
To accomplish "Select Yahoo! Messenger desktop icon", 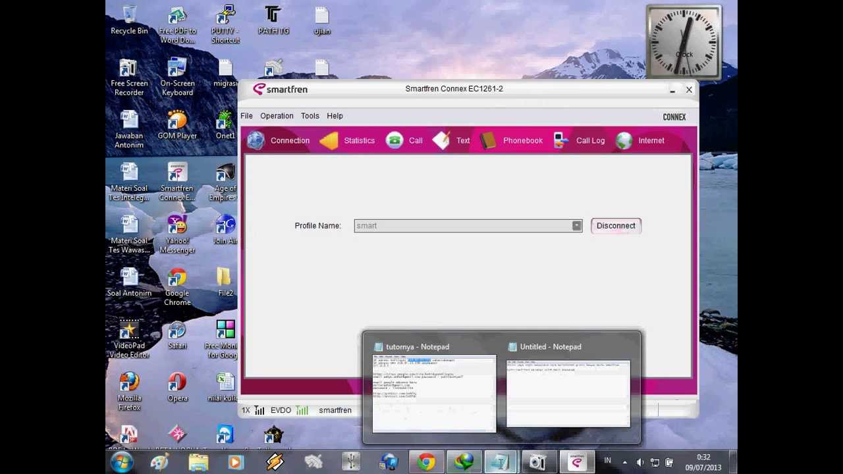I will (177, 235).
